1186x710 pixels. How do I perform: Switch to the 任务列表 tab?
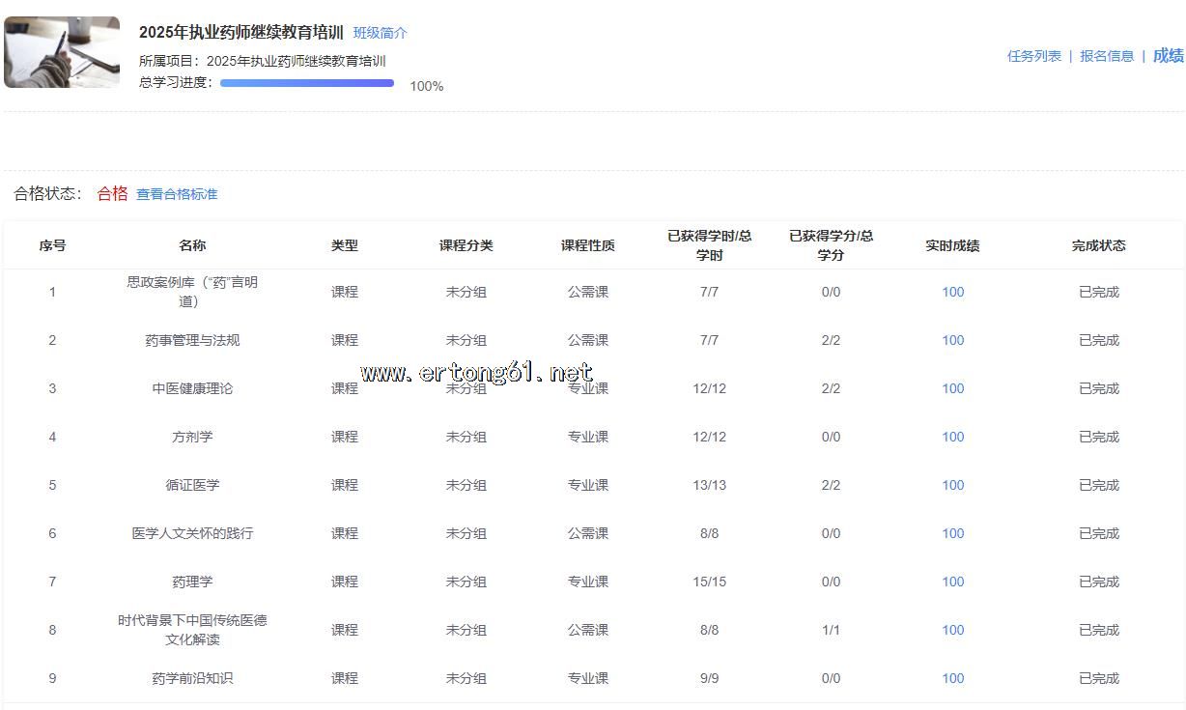pos(1033,56)
